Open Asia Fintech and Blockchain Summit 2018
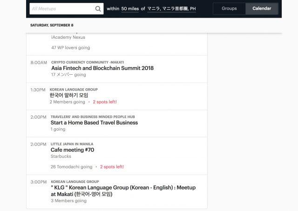 point(102,68)
